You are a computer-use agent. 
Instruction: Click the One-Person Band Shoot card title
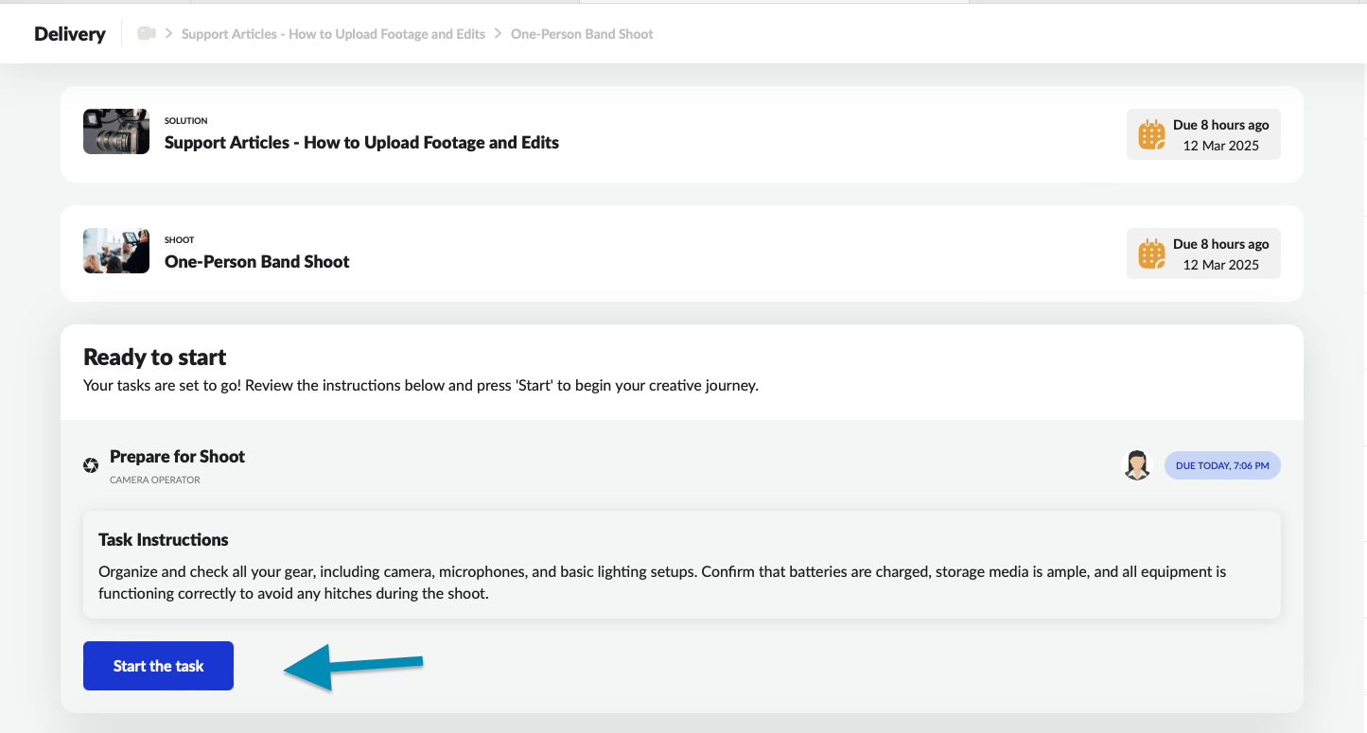pos(256,262)
